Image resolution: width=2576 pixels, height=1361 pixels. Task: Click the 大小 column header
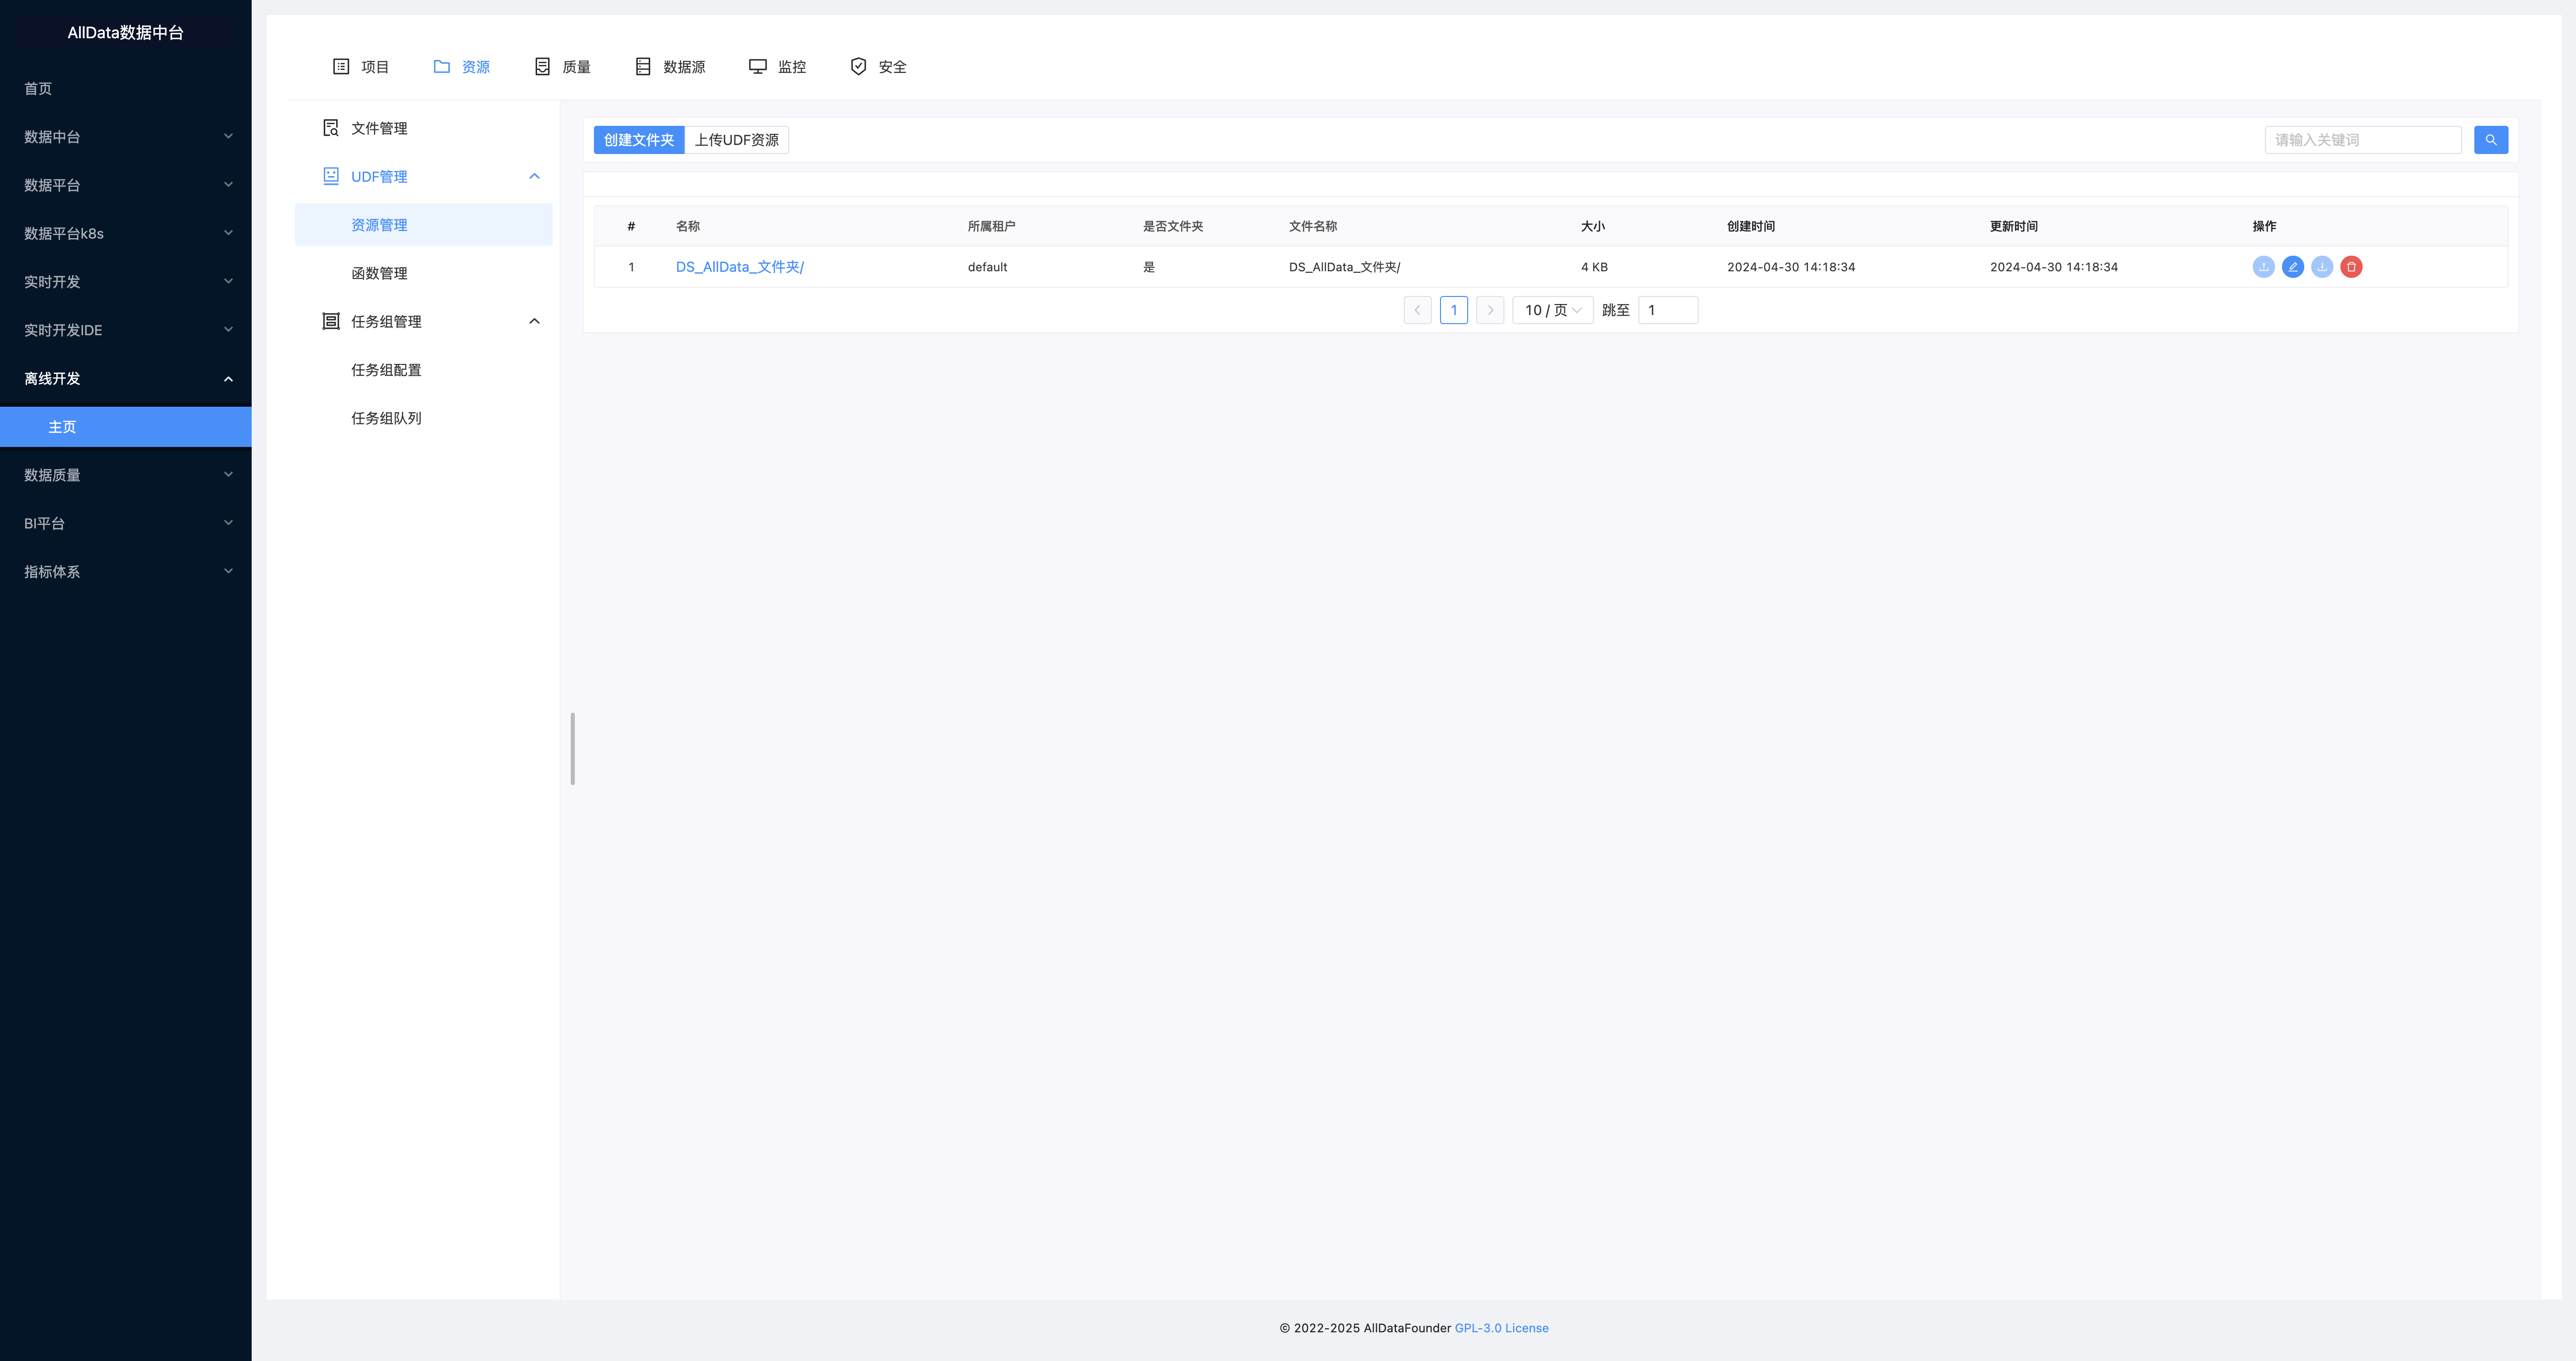tap(1593, 226)
